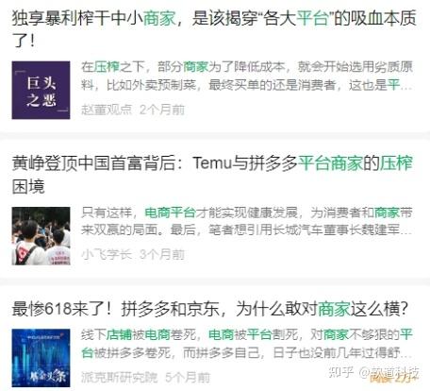Click the 2个月前 timestamp
The image size is (430, 391).
tap(162, 110)
